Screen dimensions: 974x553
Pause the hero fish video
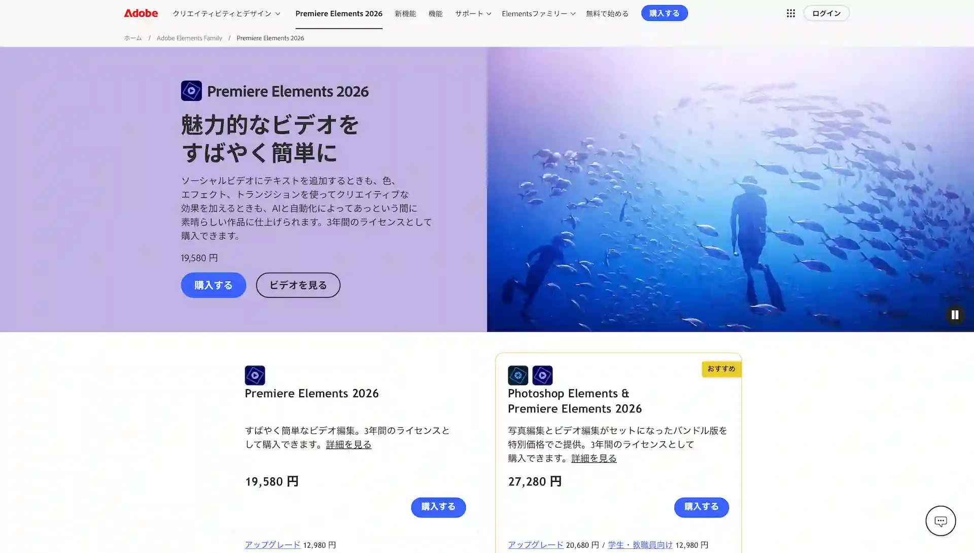click(x=955, y=315)
